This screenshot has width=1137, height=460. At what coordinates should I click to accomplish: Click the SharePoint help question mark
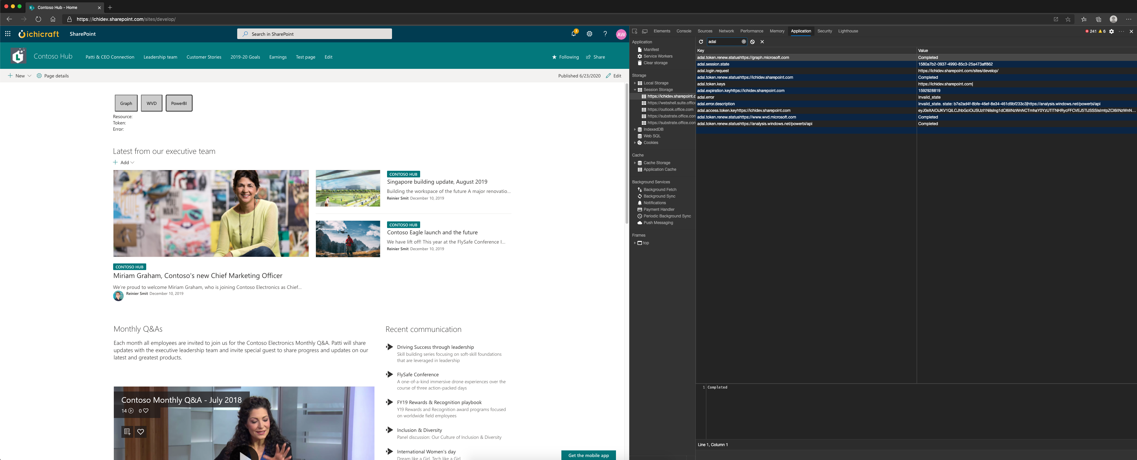click(605, 34)
